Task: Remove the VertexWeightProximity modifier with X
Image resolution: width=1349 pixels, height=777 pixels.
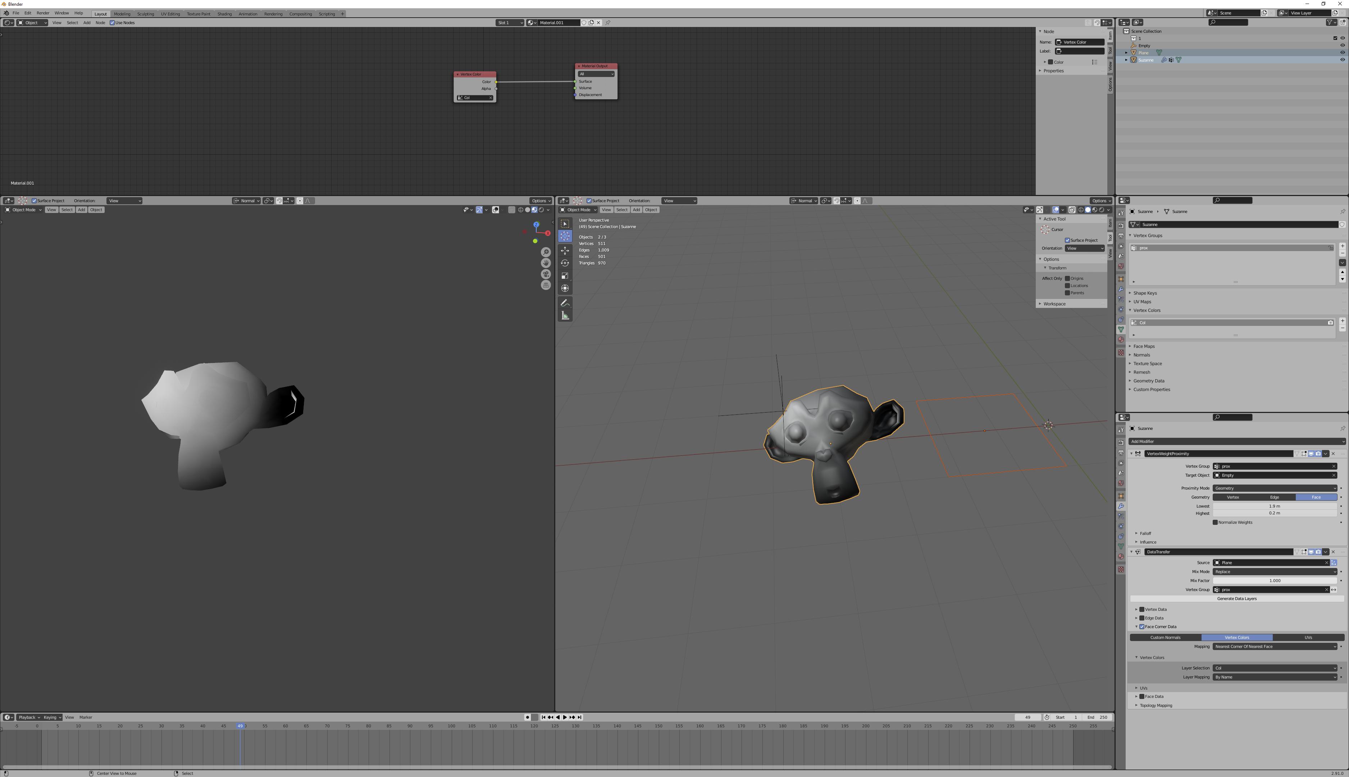Action: (1333, 454)
